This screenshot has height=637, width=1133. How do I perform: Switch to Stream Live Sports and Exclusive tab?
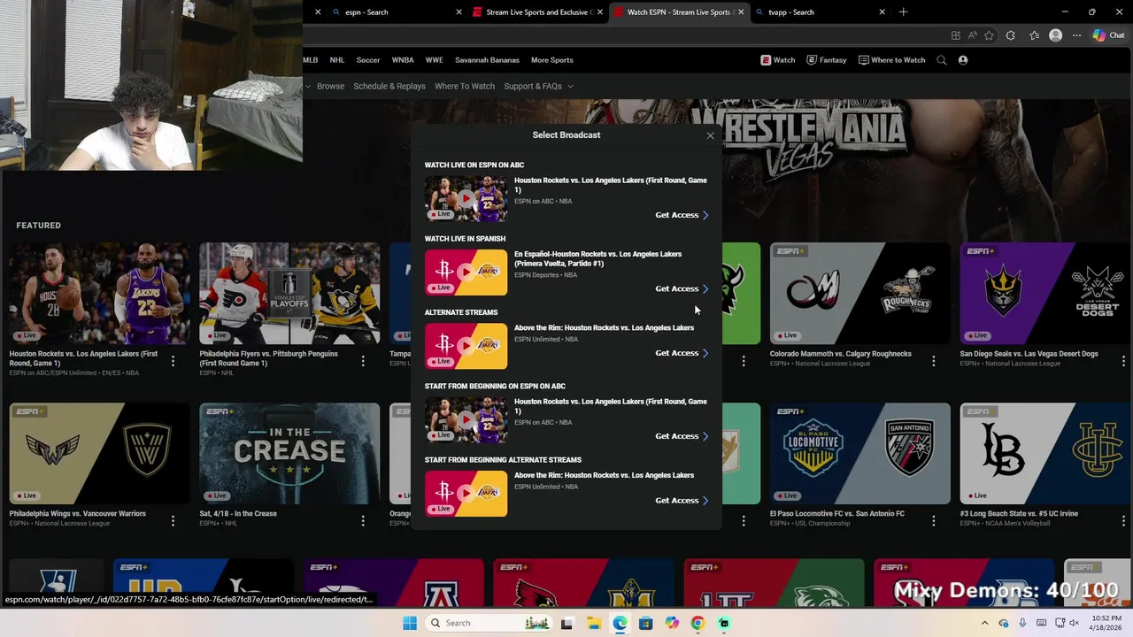point(538,12)
